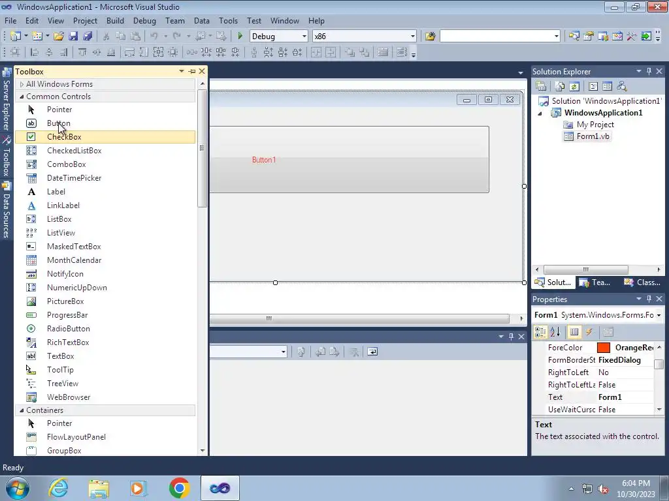
Task: Expand All Windows Forms toolbox group
Action: pyautogui.click(x=22, y=84)
